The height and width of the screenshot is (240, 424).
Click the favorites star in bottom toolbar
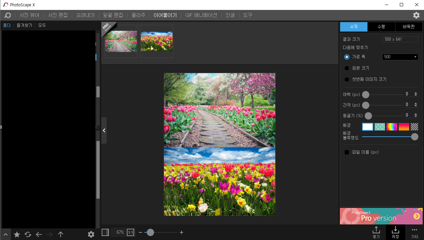tap(17, 234)
